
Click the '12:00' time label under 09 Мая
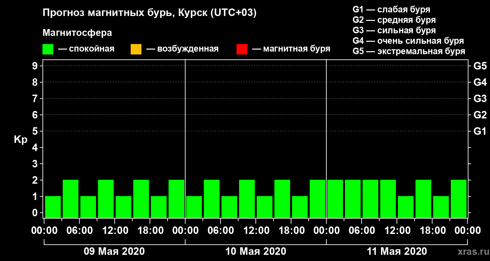coord(115,231)
